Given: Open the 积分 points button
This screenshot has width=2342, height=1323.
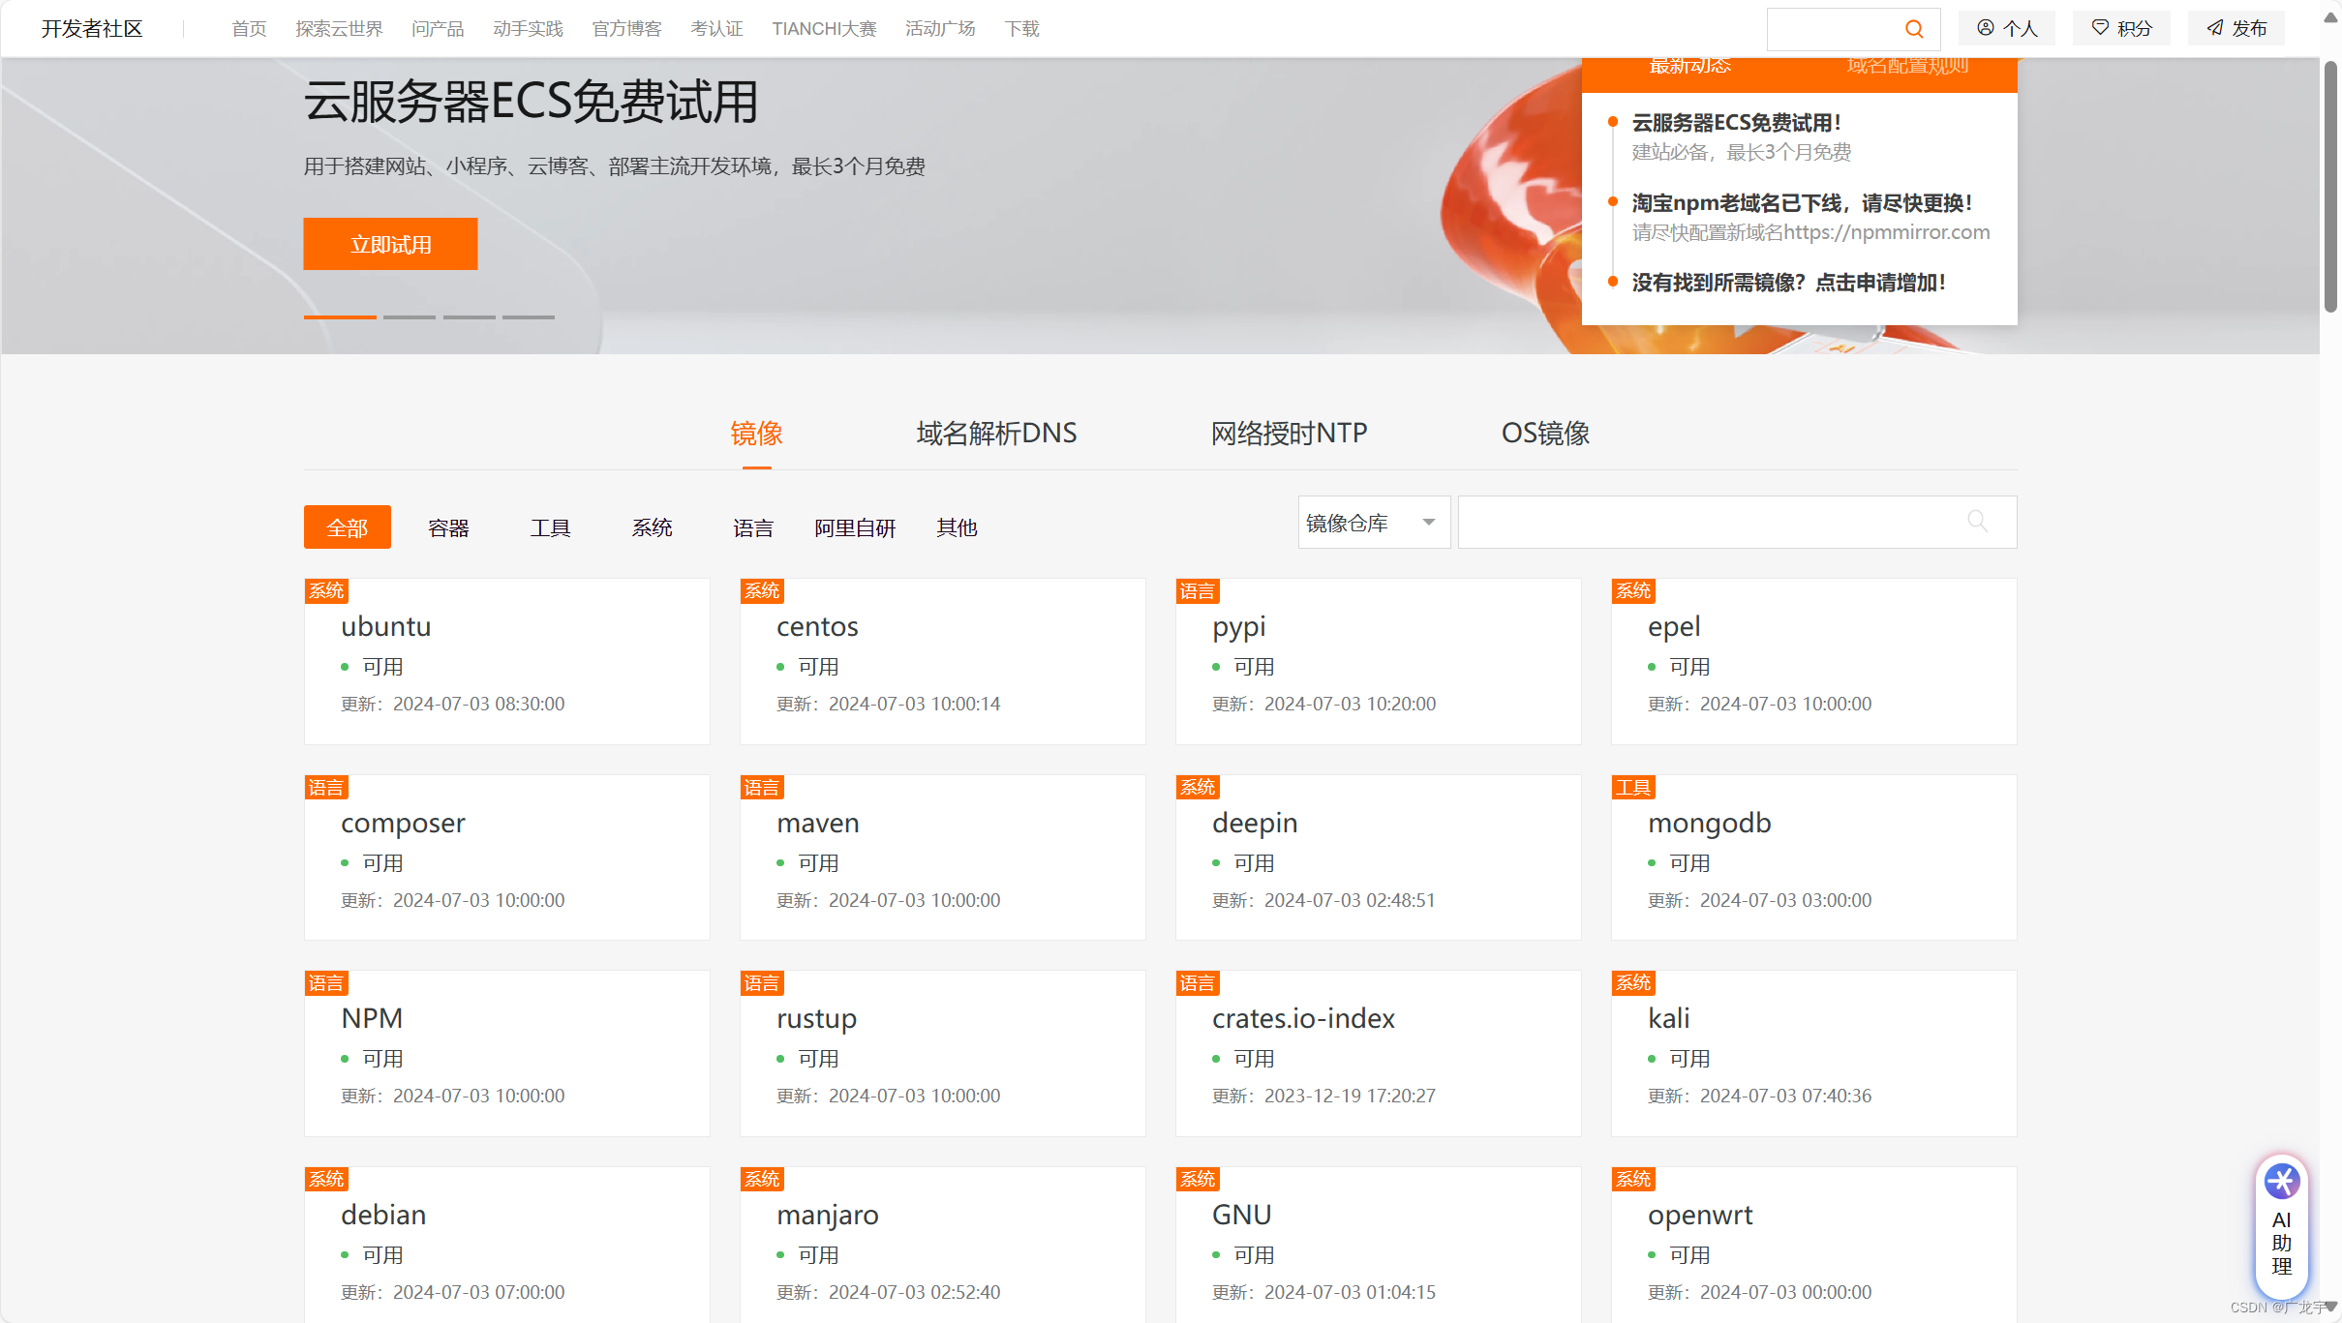Looking at the screenshot, I should pyautogui.click(x=2121, y=29).
